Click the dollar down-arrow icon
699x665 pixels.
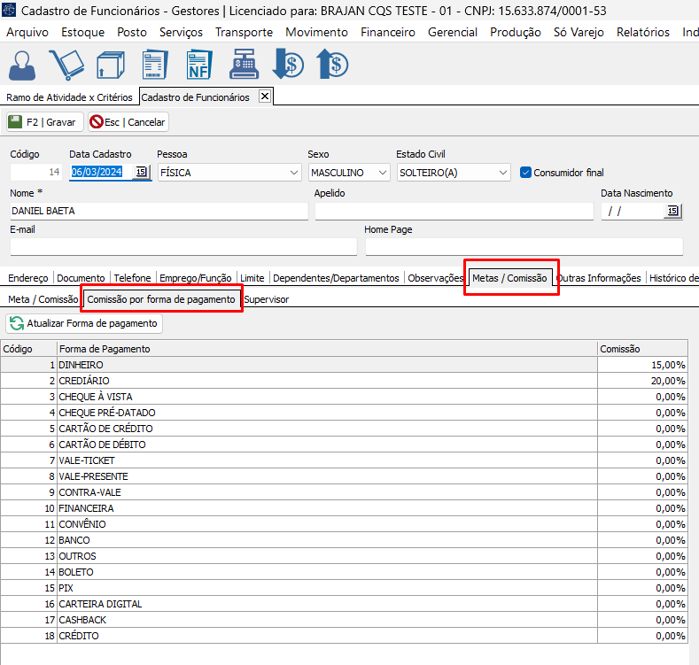coord(288,65)
